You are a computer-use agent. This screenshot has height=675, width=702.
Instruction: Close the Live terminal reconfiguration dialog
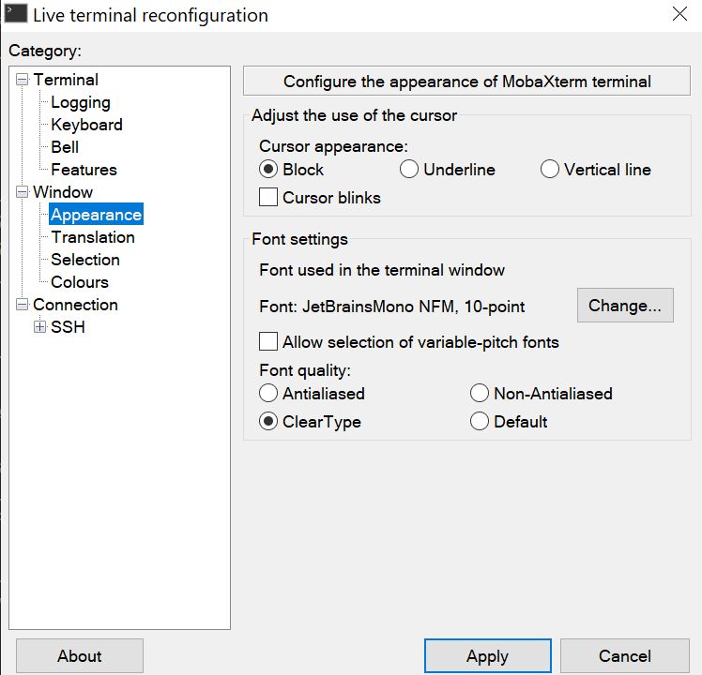[x=679, y=14]
